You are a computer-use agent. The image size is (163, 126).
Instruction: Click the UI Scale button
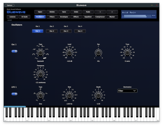[24, 17]
